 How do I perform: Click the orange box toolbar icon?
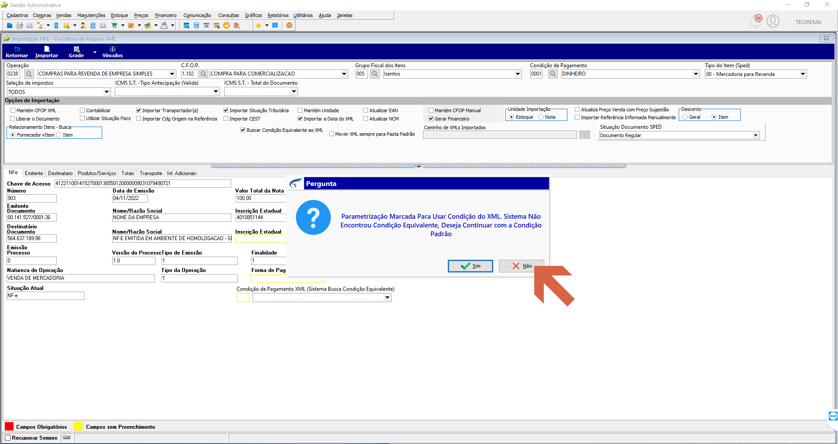131,25
